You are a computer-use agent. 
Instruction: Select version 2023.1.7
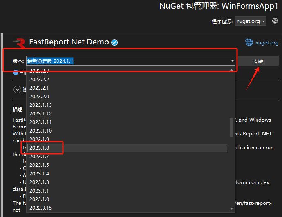coord(127,157)
